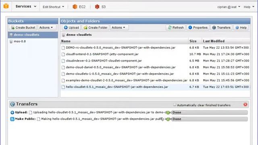Click the Upload transfer Done progress bar

210,112
